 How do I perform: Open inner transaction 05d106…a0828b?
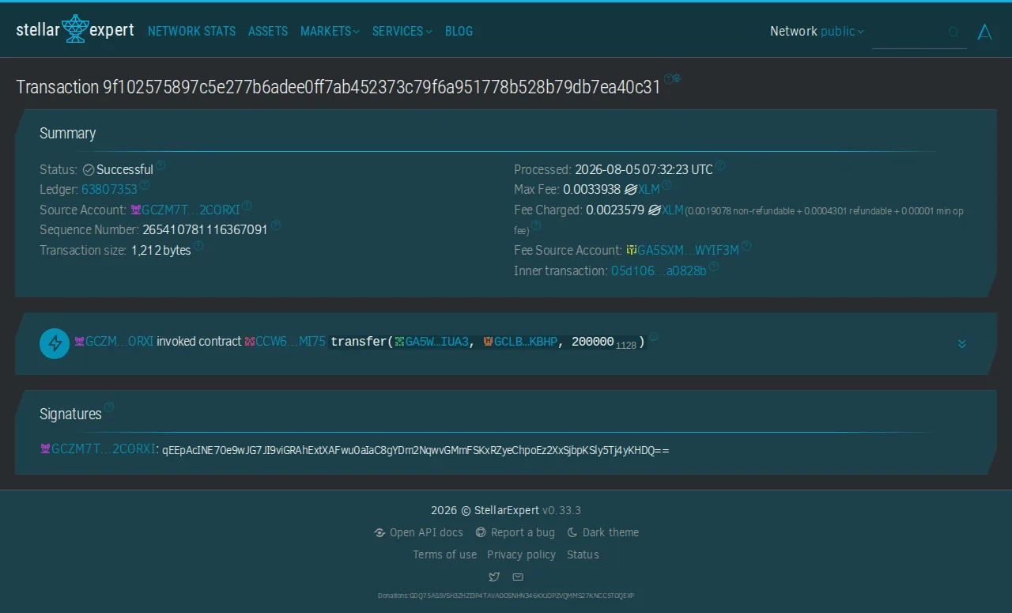pos(659,271)
